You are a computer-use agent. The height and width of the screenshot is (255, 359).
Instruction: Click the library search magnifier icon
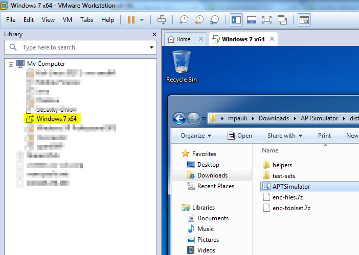(13, 47)
